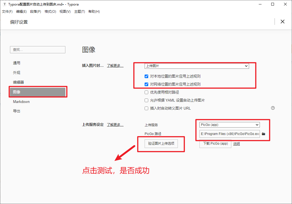Open the 说明 link
292x204 pixels.
236,144
